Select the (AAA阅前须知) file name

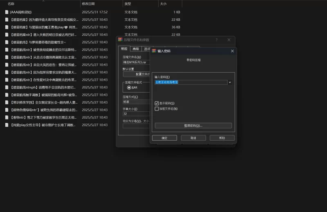coord(21,12)
